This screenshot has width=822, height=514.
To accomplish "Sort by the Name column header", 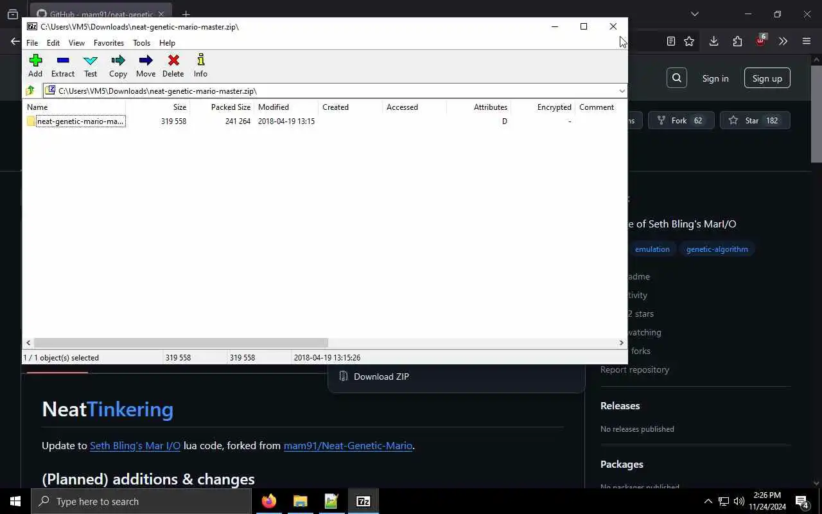I will tap(74, 107).
